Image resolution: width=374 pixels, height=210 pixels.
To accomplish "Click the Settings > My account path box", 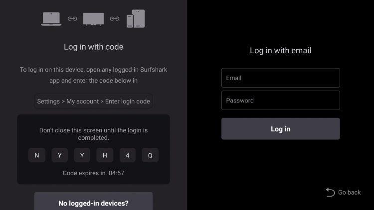I will pyautogui.click(x=94, y=101).
